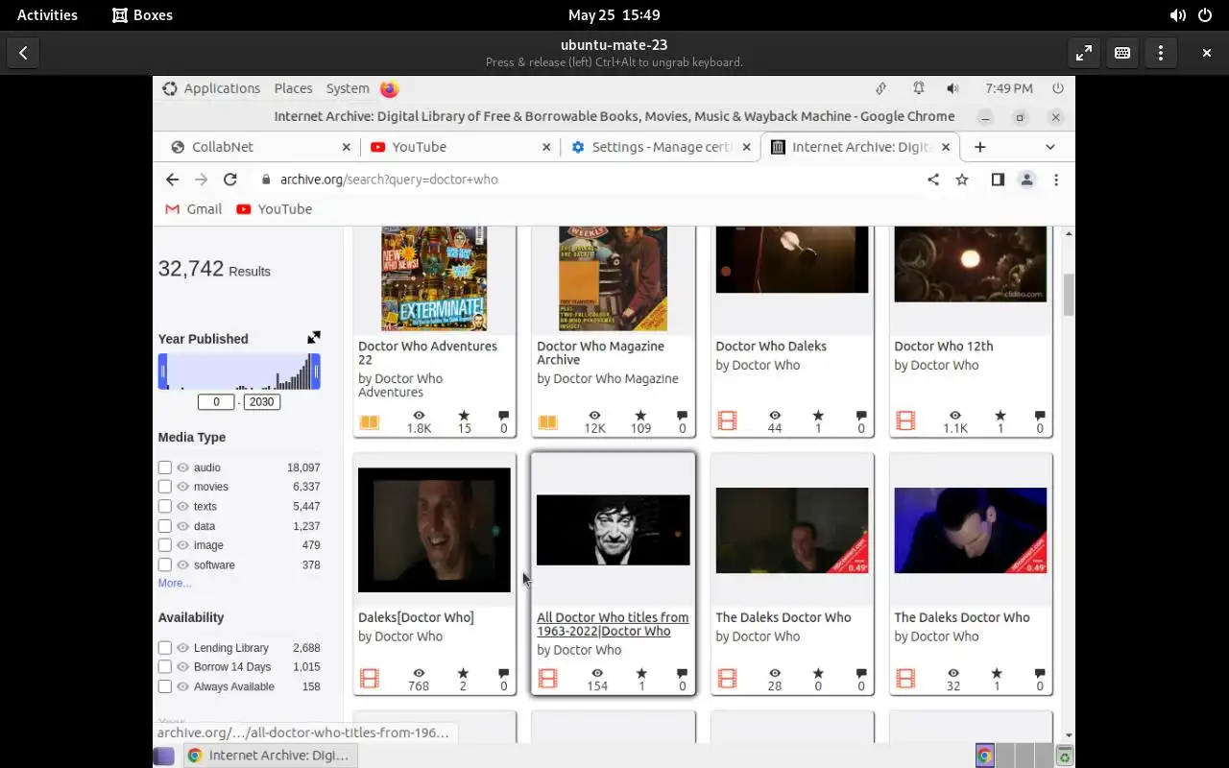This screenshot has height=768, width=1229.
Task: Click Chrome taskbar entry in bottom panel
Action: 268,756
